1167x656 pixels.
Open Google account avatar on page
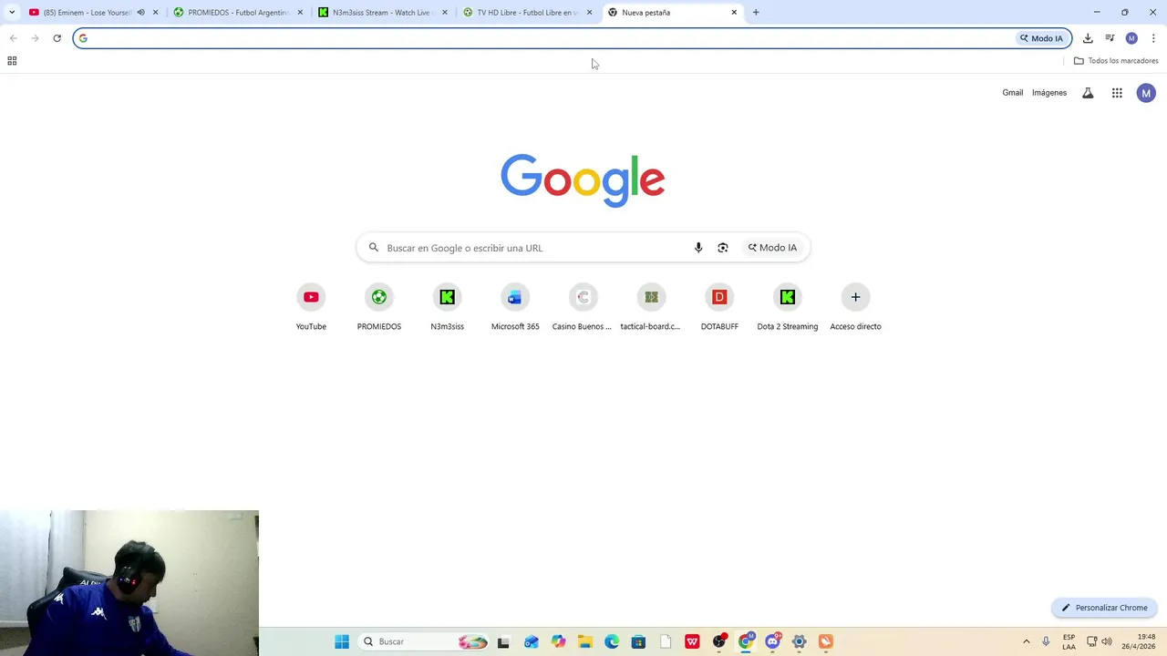(x=1146, y=93)
